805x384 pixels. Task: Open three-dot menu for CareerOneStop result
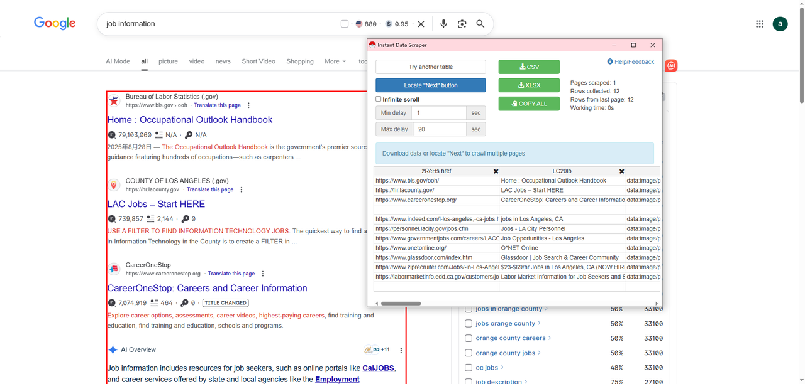click(263, 274)
